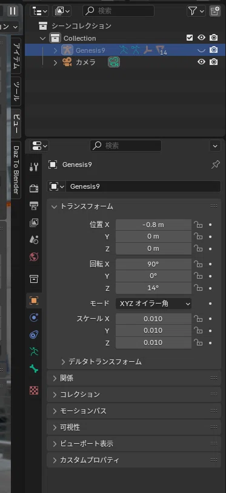Open the XYZ オイラー角 rotation mode dropdown
The height and width of the screenshot is (493, 226).
tap(153, 304)
